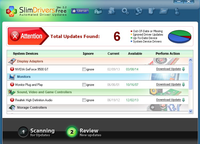
Task: Open the slanted card toolbar icon
Action: pyautogui.click(x=164, y=11)
